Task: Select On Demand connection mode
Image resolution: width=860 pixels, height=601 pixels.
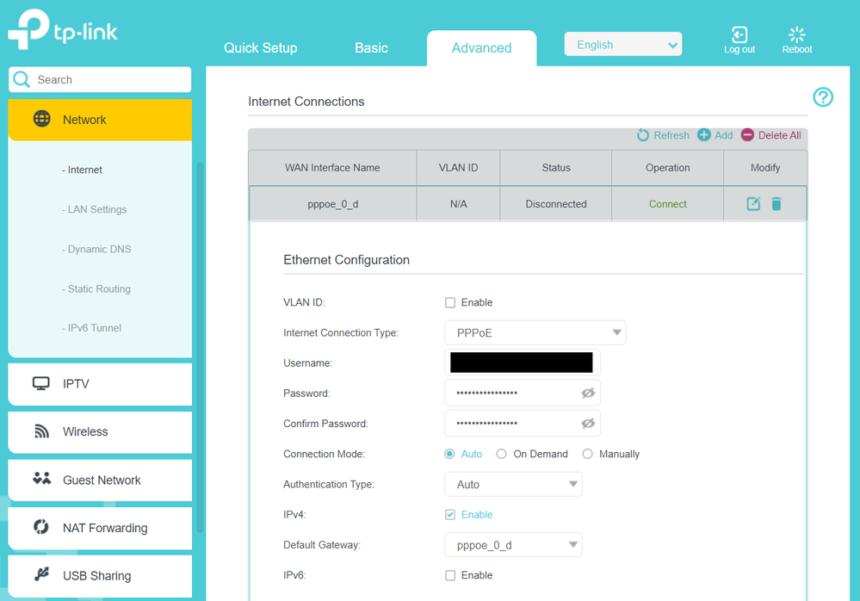Action: click(x=501, y=454)
